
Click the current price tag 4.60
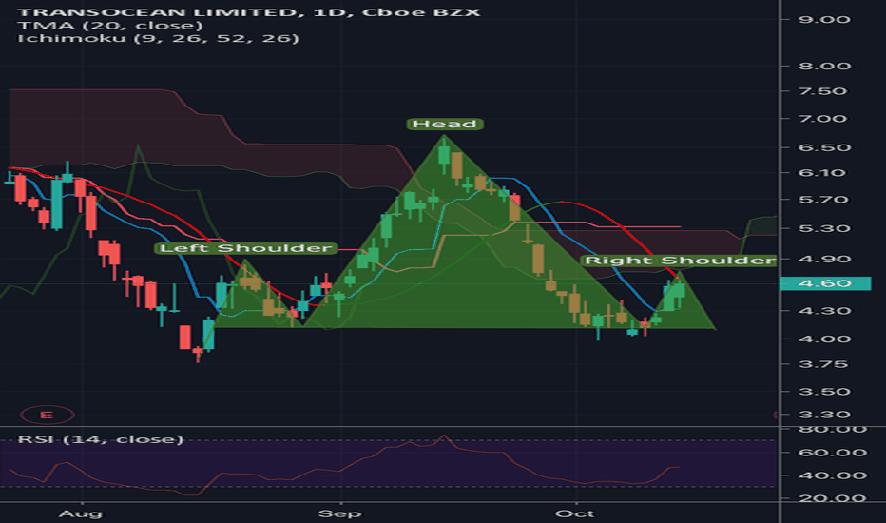point(825,283)
